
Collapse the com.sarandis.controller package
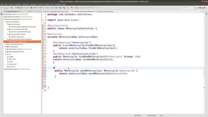pos(8,29)
